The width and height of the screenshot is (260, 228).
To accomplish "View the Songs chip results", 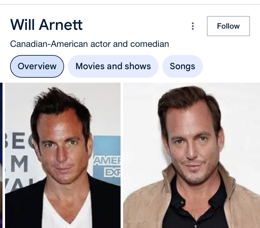I will (182, 66).
